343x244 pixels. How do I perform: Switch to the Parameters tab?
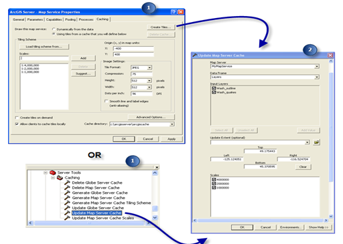point(35,19)
